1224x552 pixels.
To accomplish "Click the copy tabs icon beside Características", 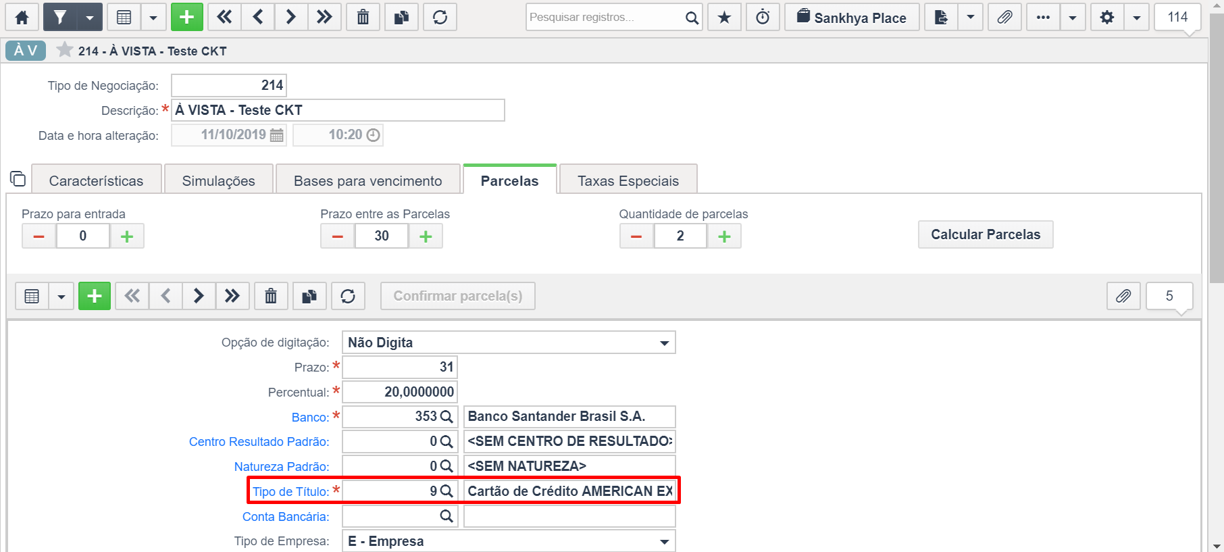I will point(18,179).
